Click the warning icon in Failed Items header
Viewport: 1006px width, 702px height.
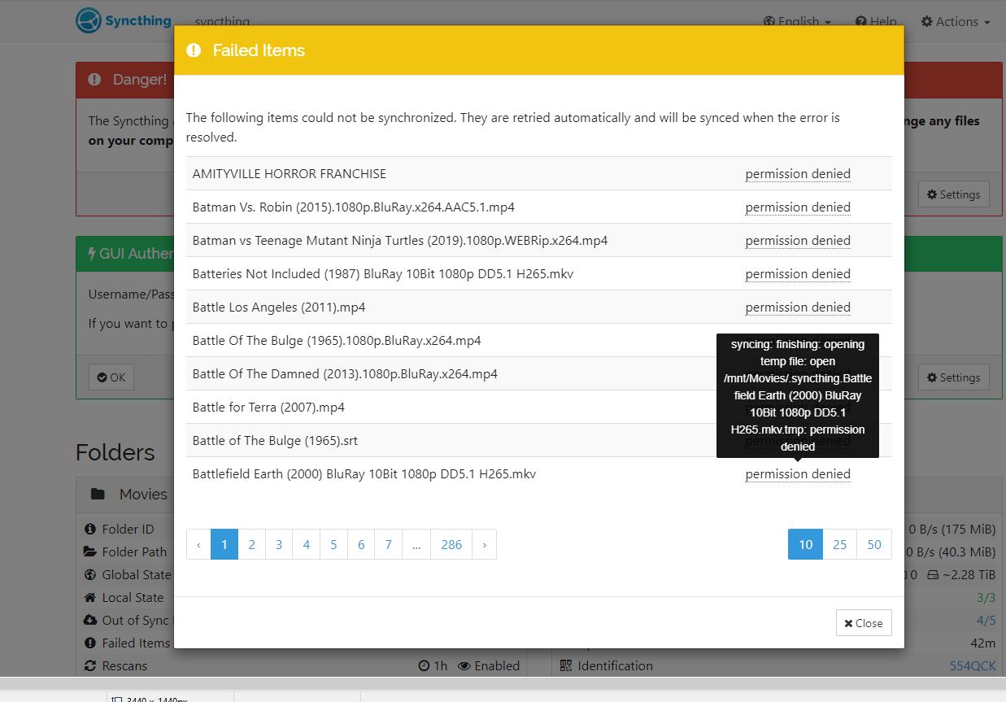[194, 50]
